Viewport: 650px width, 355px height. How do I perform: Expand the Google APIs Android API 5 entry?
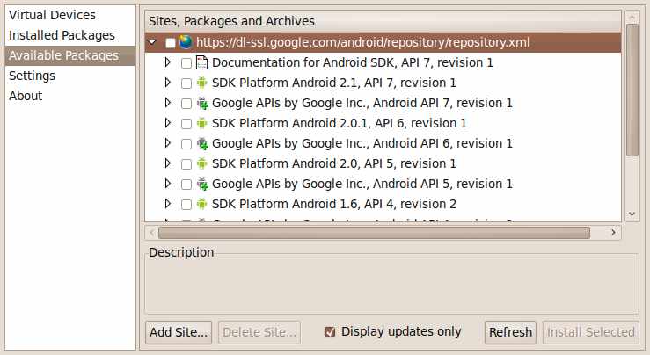click(169, 184)
